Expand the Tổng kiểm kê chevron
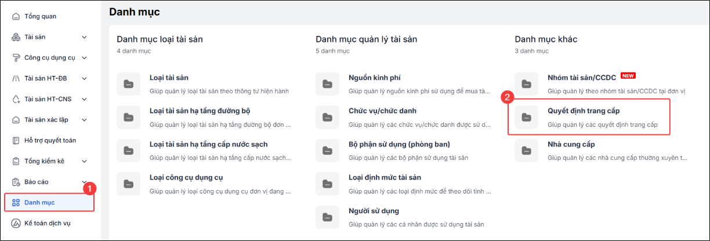The image size is (710, 241). (x=84, y=161)
